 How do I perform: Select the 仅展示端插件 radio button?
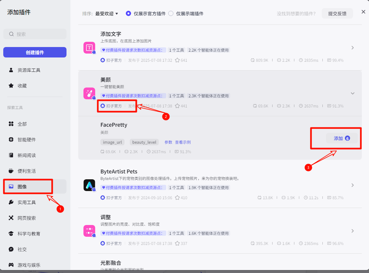(171, 14)
